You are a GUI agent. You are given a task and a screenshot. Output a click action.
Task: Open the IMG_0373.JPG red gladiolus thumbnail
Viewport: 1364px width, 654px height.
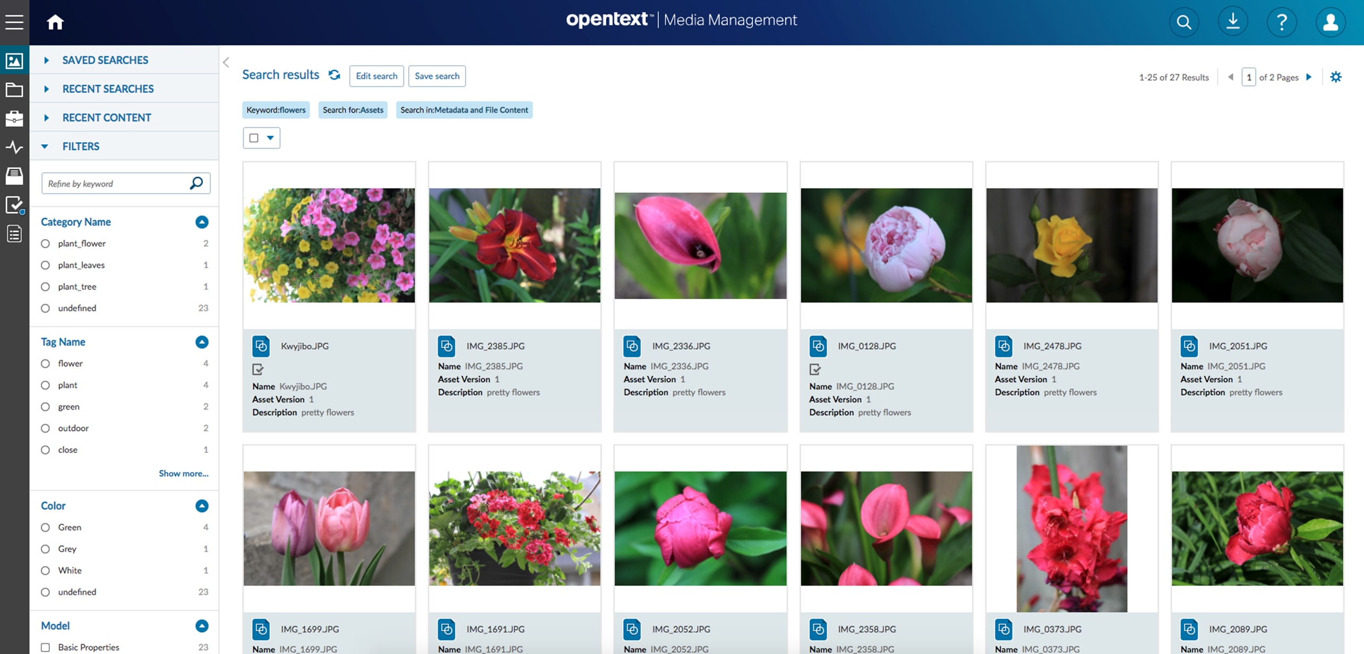click(1071, 528)
